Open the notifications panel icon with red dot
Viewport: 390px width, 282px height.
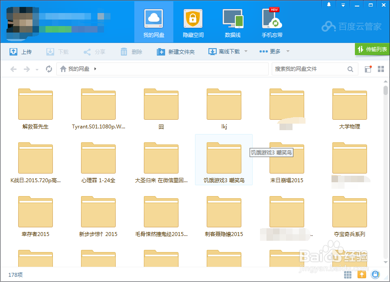tap(368, 69)
